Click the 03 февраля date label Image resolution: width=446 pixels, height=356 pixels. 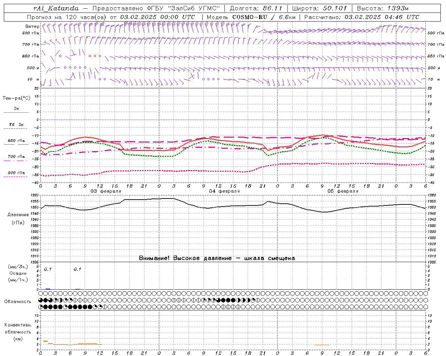106,191
